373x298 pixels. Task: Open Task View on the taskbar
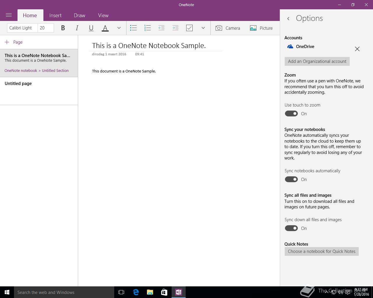[x=121, y=292]
